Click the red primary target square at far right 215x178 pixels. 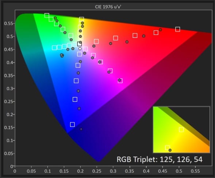click(178, 29)
